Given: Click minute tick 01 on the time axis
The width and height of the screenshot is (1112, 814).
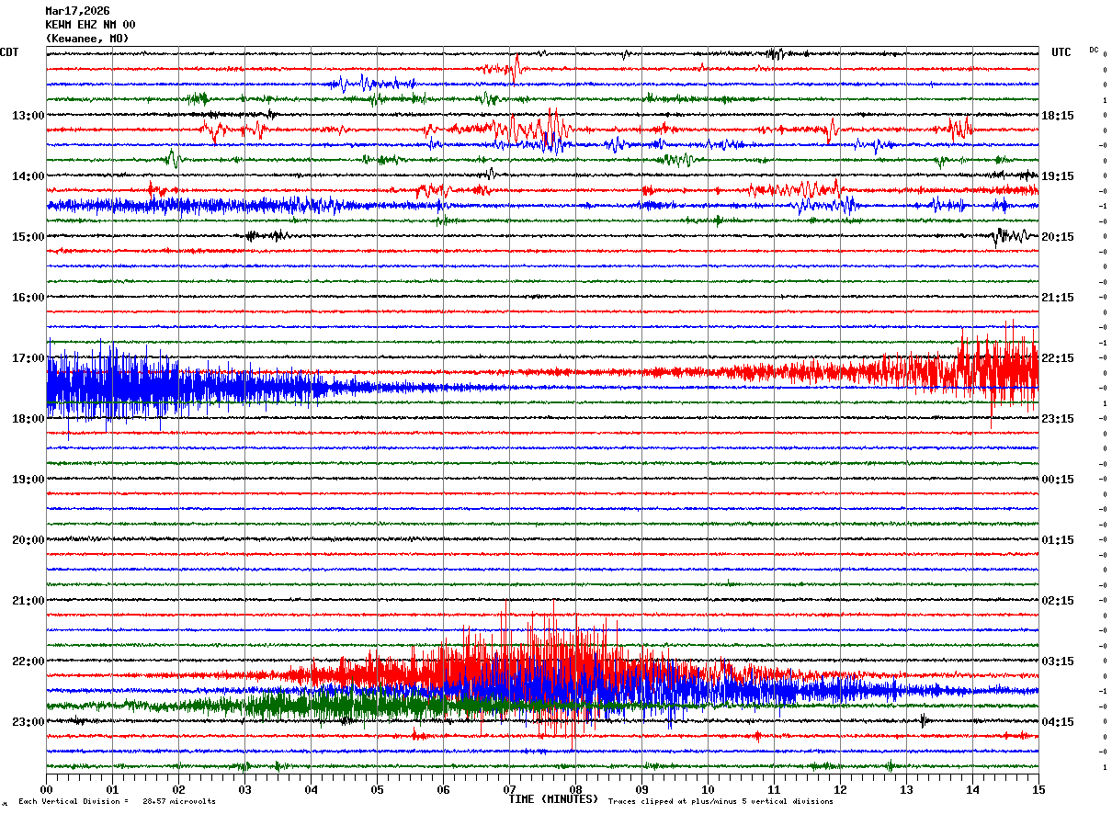Looking at the screenshot, I should (x=112, y=789).
